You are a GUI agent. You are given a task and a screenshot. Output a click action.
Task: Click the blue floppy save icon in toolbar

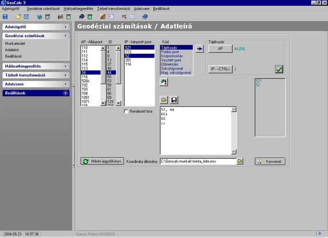pos(5,17)
